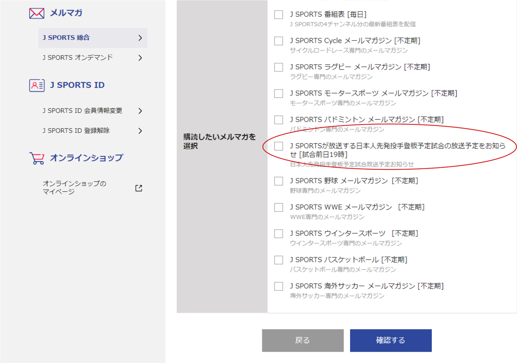517x363 pixels.
Task: Click the chevron next to J SPORTS 総合
Action: click(140, 38)
